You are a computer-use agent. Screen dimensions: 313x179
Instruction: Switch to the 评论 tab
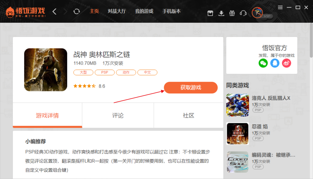[118, 115]
